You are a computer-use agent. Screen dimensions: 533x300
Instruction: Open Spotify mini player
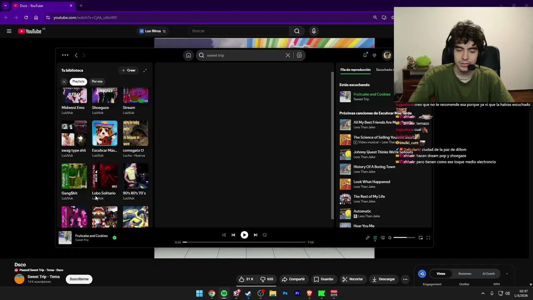click(x=421, y=238)
